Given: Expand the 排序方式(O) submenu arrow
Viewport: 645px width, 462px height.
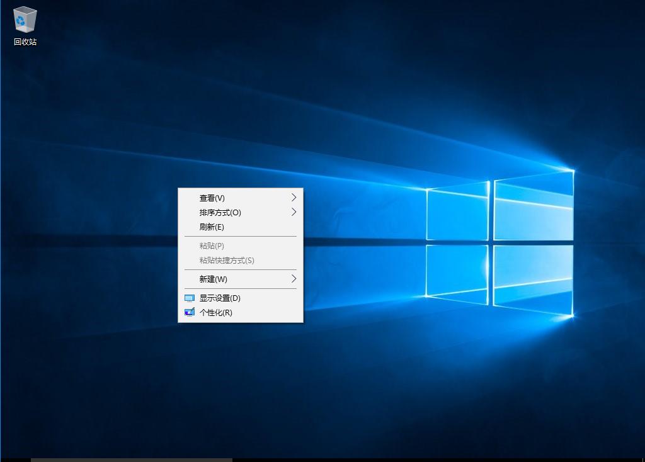Looking at the screenshot, I should point(293,212).
